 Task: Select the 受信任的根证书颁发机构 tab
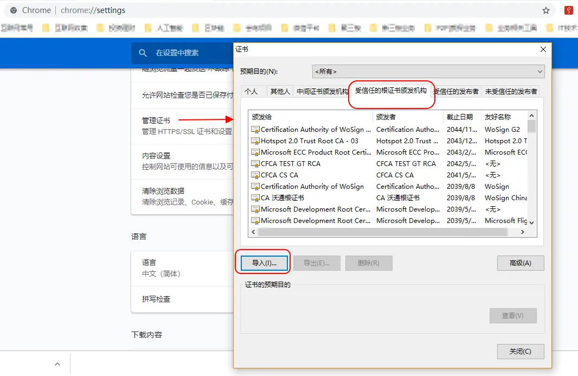click(391, 91)
